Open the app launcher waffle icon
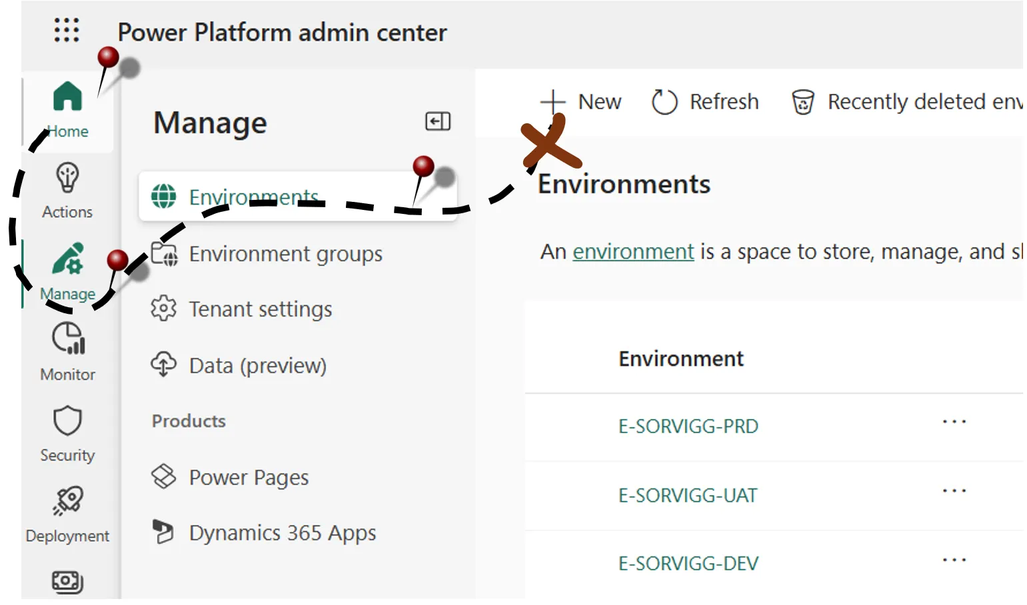This screenshot has height=605, width=1027. [x=67, y=30]
